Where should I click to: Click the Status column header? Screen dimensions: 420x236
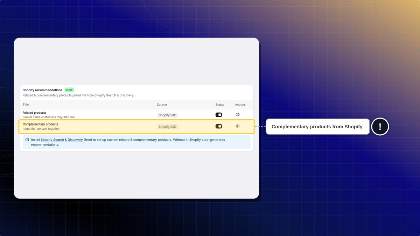click(x=220, y=105)
